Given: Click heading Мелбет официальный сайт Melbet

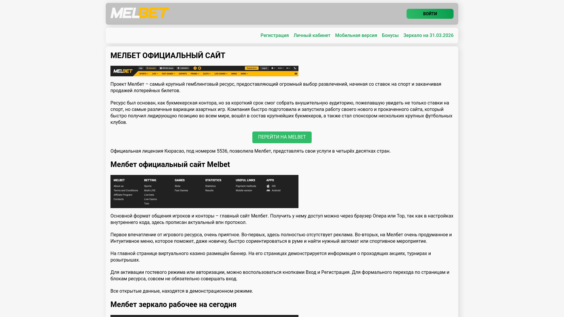Looking at the screenshot, I should click(170, 165).
